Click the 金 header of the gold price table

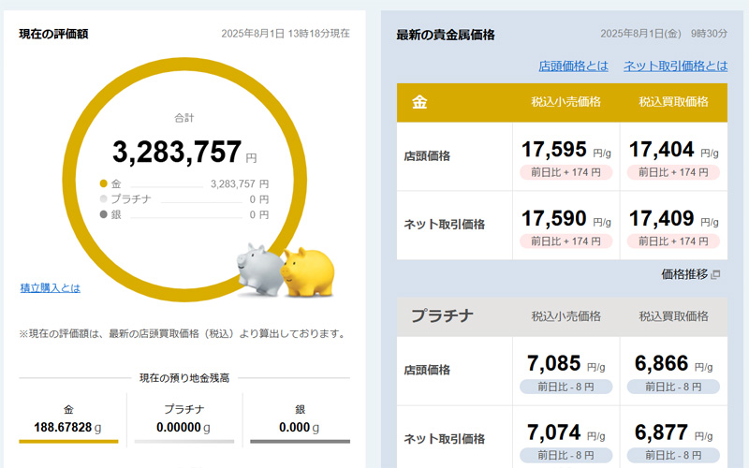419,102
